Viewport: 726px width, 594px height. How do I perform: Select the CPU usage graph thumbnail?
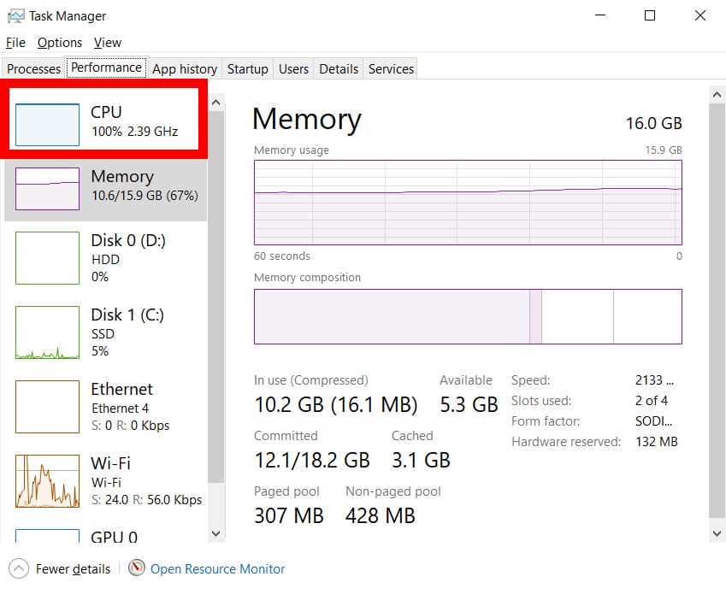pyautogui.click(x=48, y=124)
